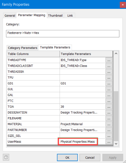Select the Physical Properties:Mass cell
This screenshot has height=163, width=126.
click(78, 141)
